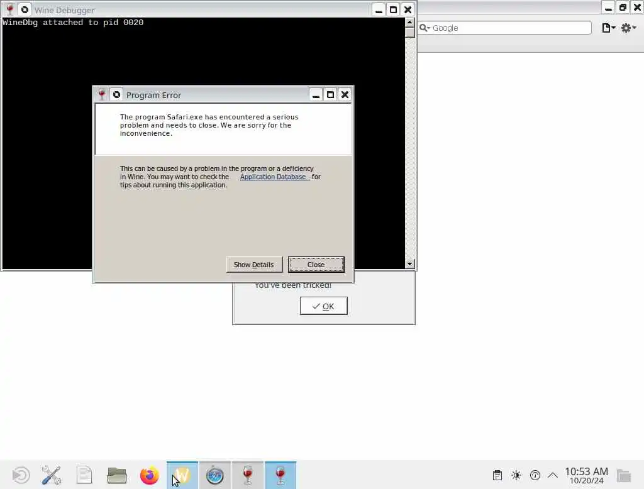Open the file manager folder in taskbar

(116, 475)
